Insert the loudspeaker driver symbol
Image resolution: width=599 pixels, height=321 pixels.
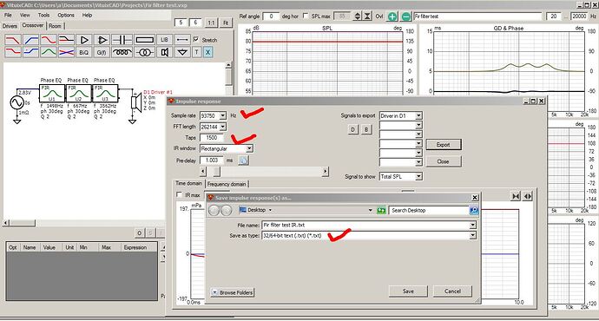click(x=164, y=52)
